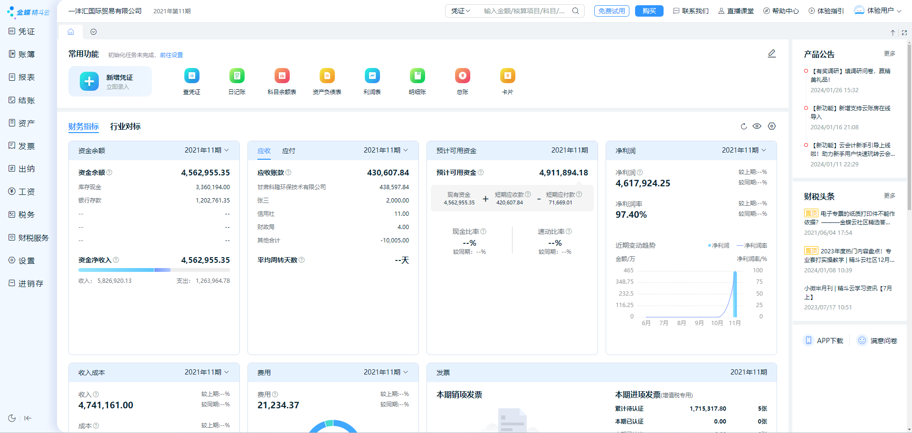Open 结账 in the sidebar

[x=22, y=100]
